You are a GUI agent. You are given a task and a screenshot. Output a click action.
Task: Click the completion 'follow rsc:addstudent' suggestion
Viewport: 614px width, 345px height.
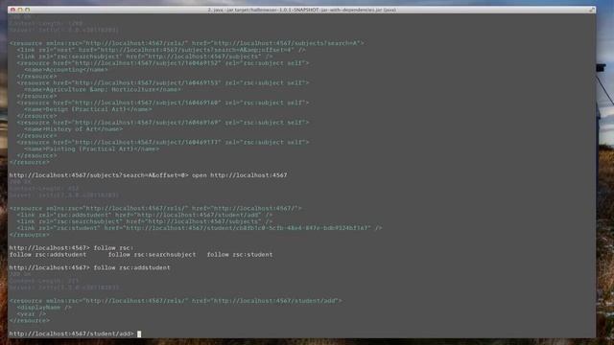coord(48,255)
